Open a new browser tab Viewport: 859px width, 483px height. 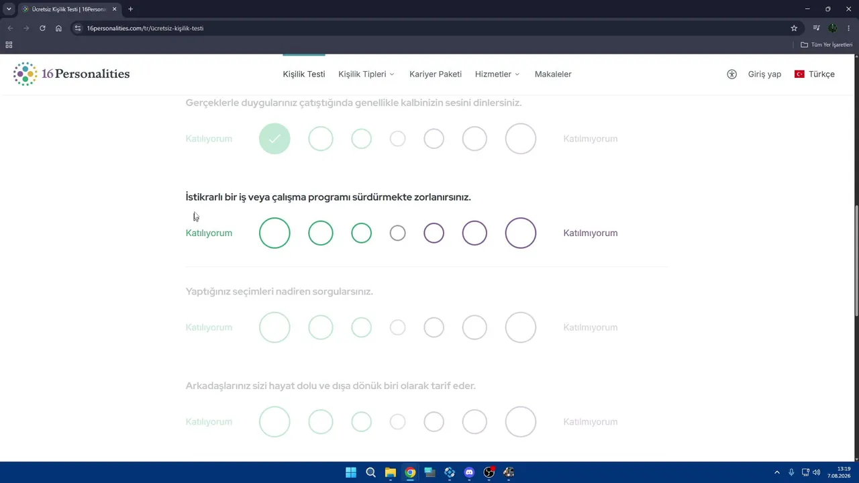click(130, 9)
